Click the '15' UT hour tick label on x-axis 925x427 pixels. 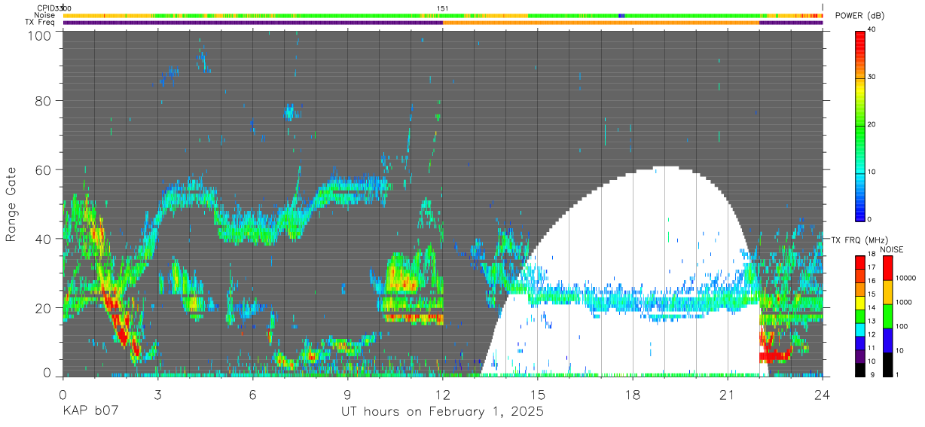click(x=538, y=393)
